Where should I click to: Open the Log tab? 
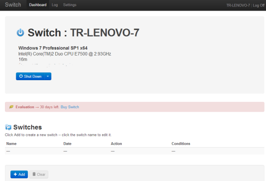click(55, 5)
